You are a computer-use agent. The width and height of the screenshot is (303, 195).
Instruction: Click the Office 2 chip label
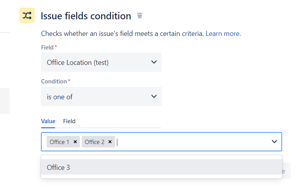pyautogui.click(x=95, y=142)
